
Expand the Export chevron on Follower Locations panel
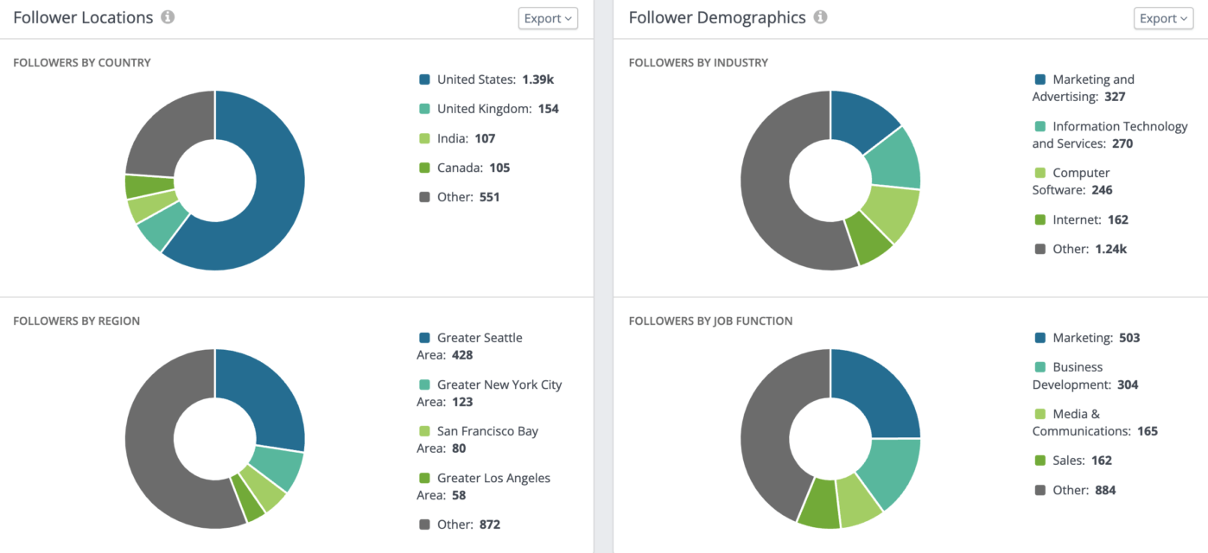point(569,17)
